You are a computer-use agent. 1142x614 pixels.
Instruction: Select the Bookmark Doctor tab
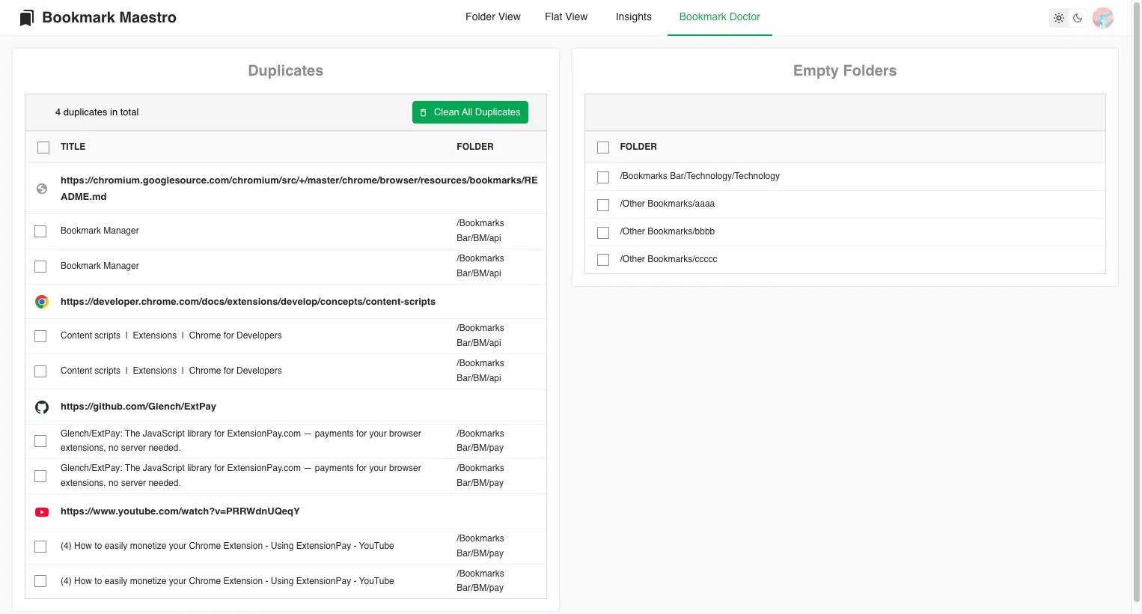[x=720, y=16]
